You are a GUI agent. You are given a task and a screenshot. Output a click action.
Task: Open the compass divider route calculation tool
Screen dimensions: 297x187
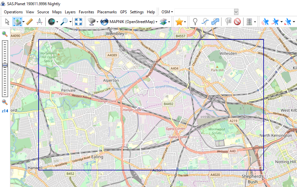[x=40, y=22]
